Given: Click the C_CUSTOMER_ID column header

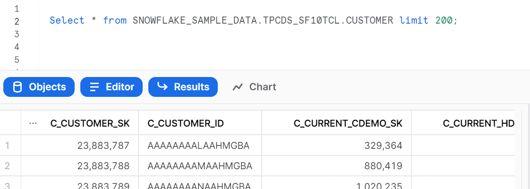Looking at the screenshot, I should 186,123.
